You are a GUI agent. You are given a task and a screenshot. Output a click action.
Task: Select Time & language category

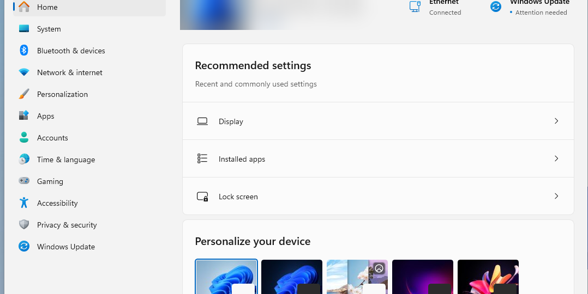pyautogui.click(x=89, y=159)
